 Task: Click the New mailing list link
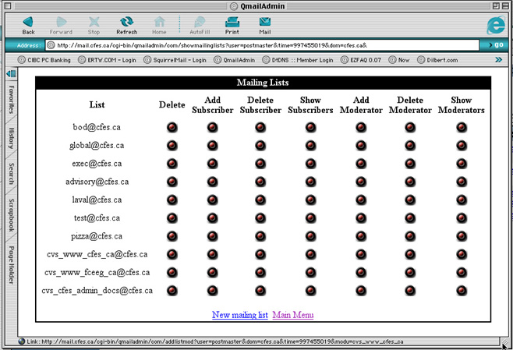239,315
